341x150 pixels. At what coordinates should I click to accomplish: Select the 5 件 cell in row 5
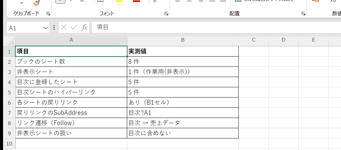tap(183, 92)
